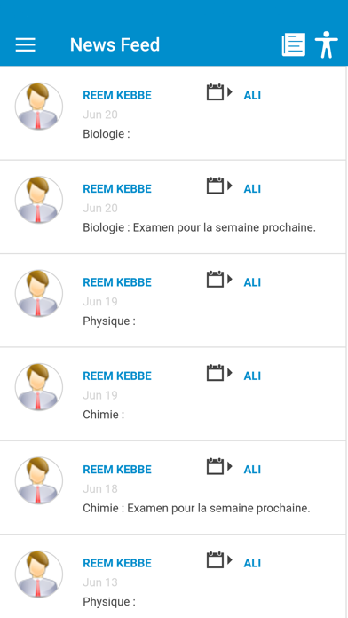
Task: Tap avatar on Jun 19 Physique post
Action: click(x=39, y=293)
